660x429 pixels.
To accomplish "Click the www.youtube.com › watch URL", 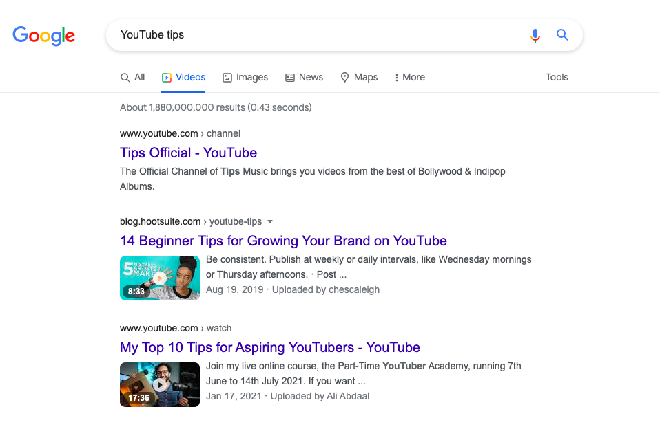I will 176,328.
